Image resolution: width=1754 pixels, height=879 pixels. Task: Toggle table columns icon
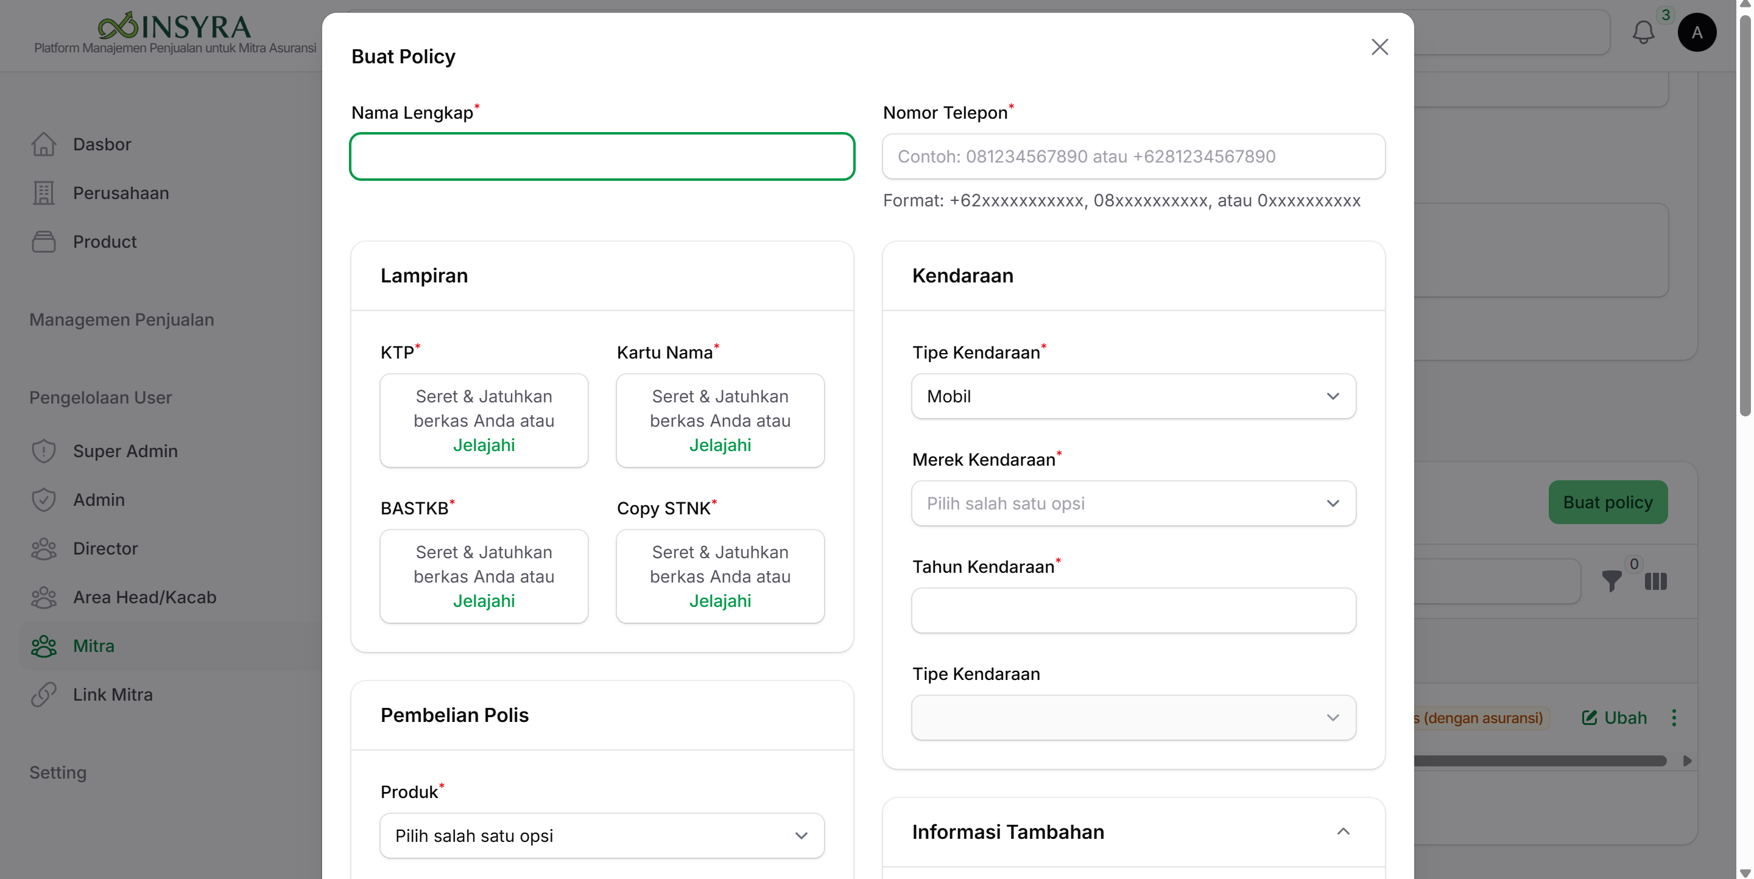point(1655,581)
